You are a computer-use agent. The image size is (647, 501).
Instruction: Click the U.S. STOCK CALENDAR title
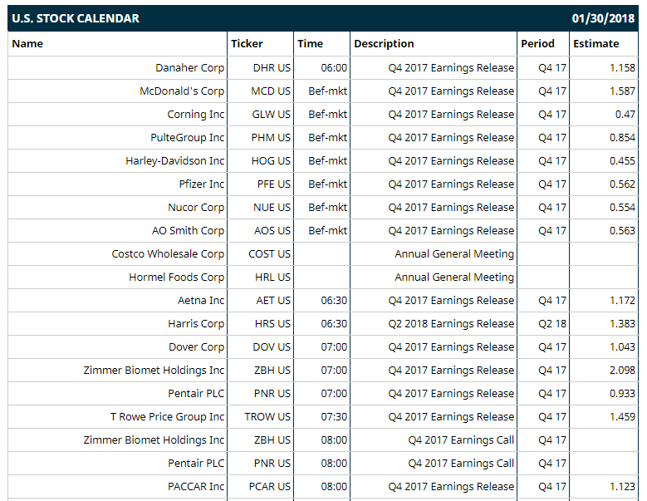pos(76,18)
